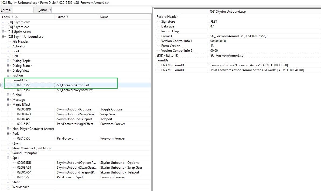Select record 020058D9 SkyrimUnboundOptions
The width and height of the screenshot is (321, 191).
pos(76,109)
